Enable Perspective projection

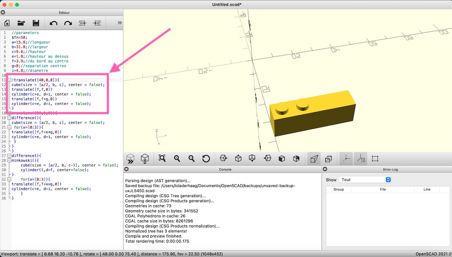pyautogui.click(x=314, y=159)
